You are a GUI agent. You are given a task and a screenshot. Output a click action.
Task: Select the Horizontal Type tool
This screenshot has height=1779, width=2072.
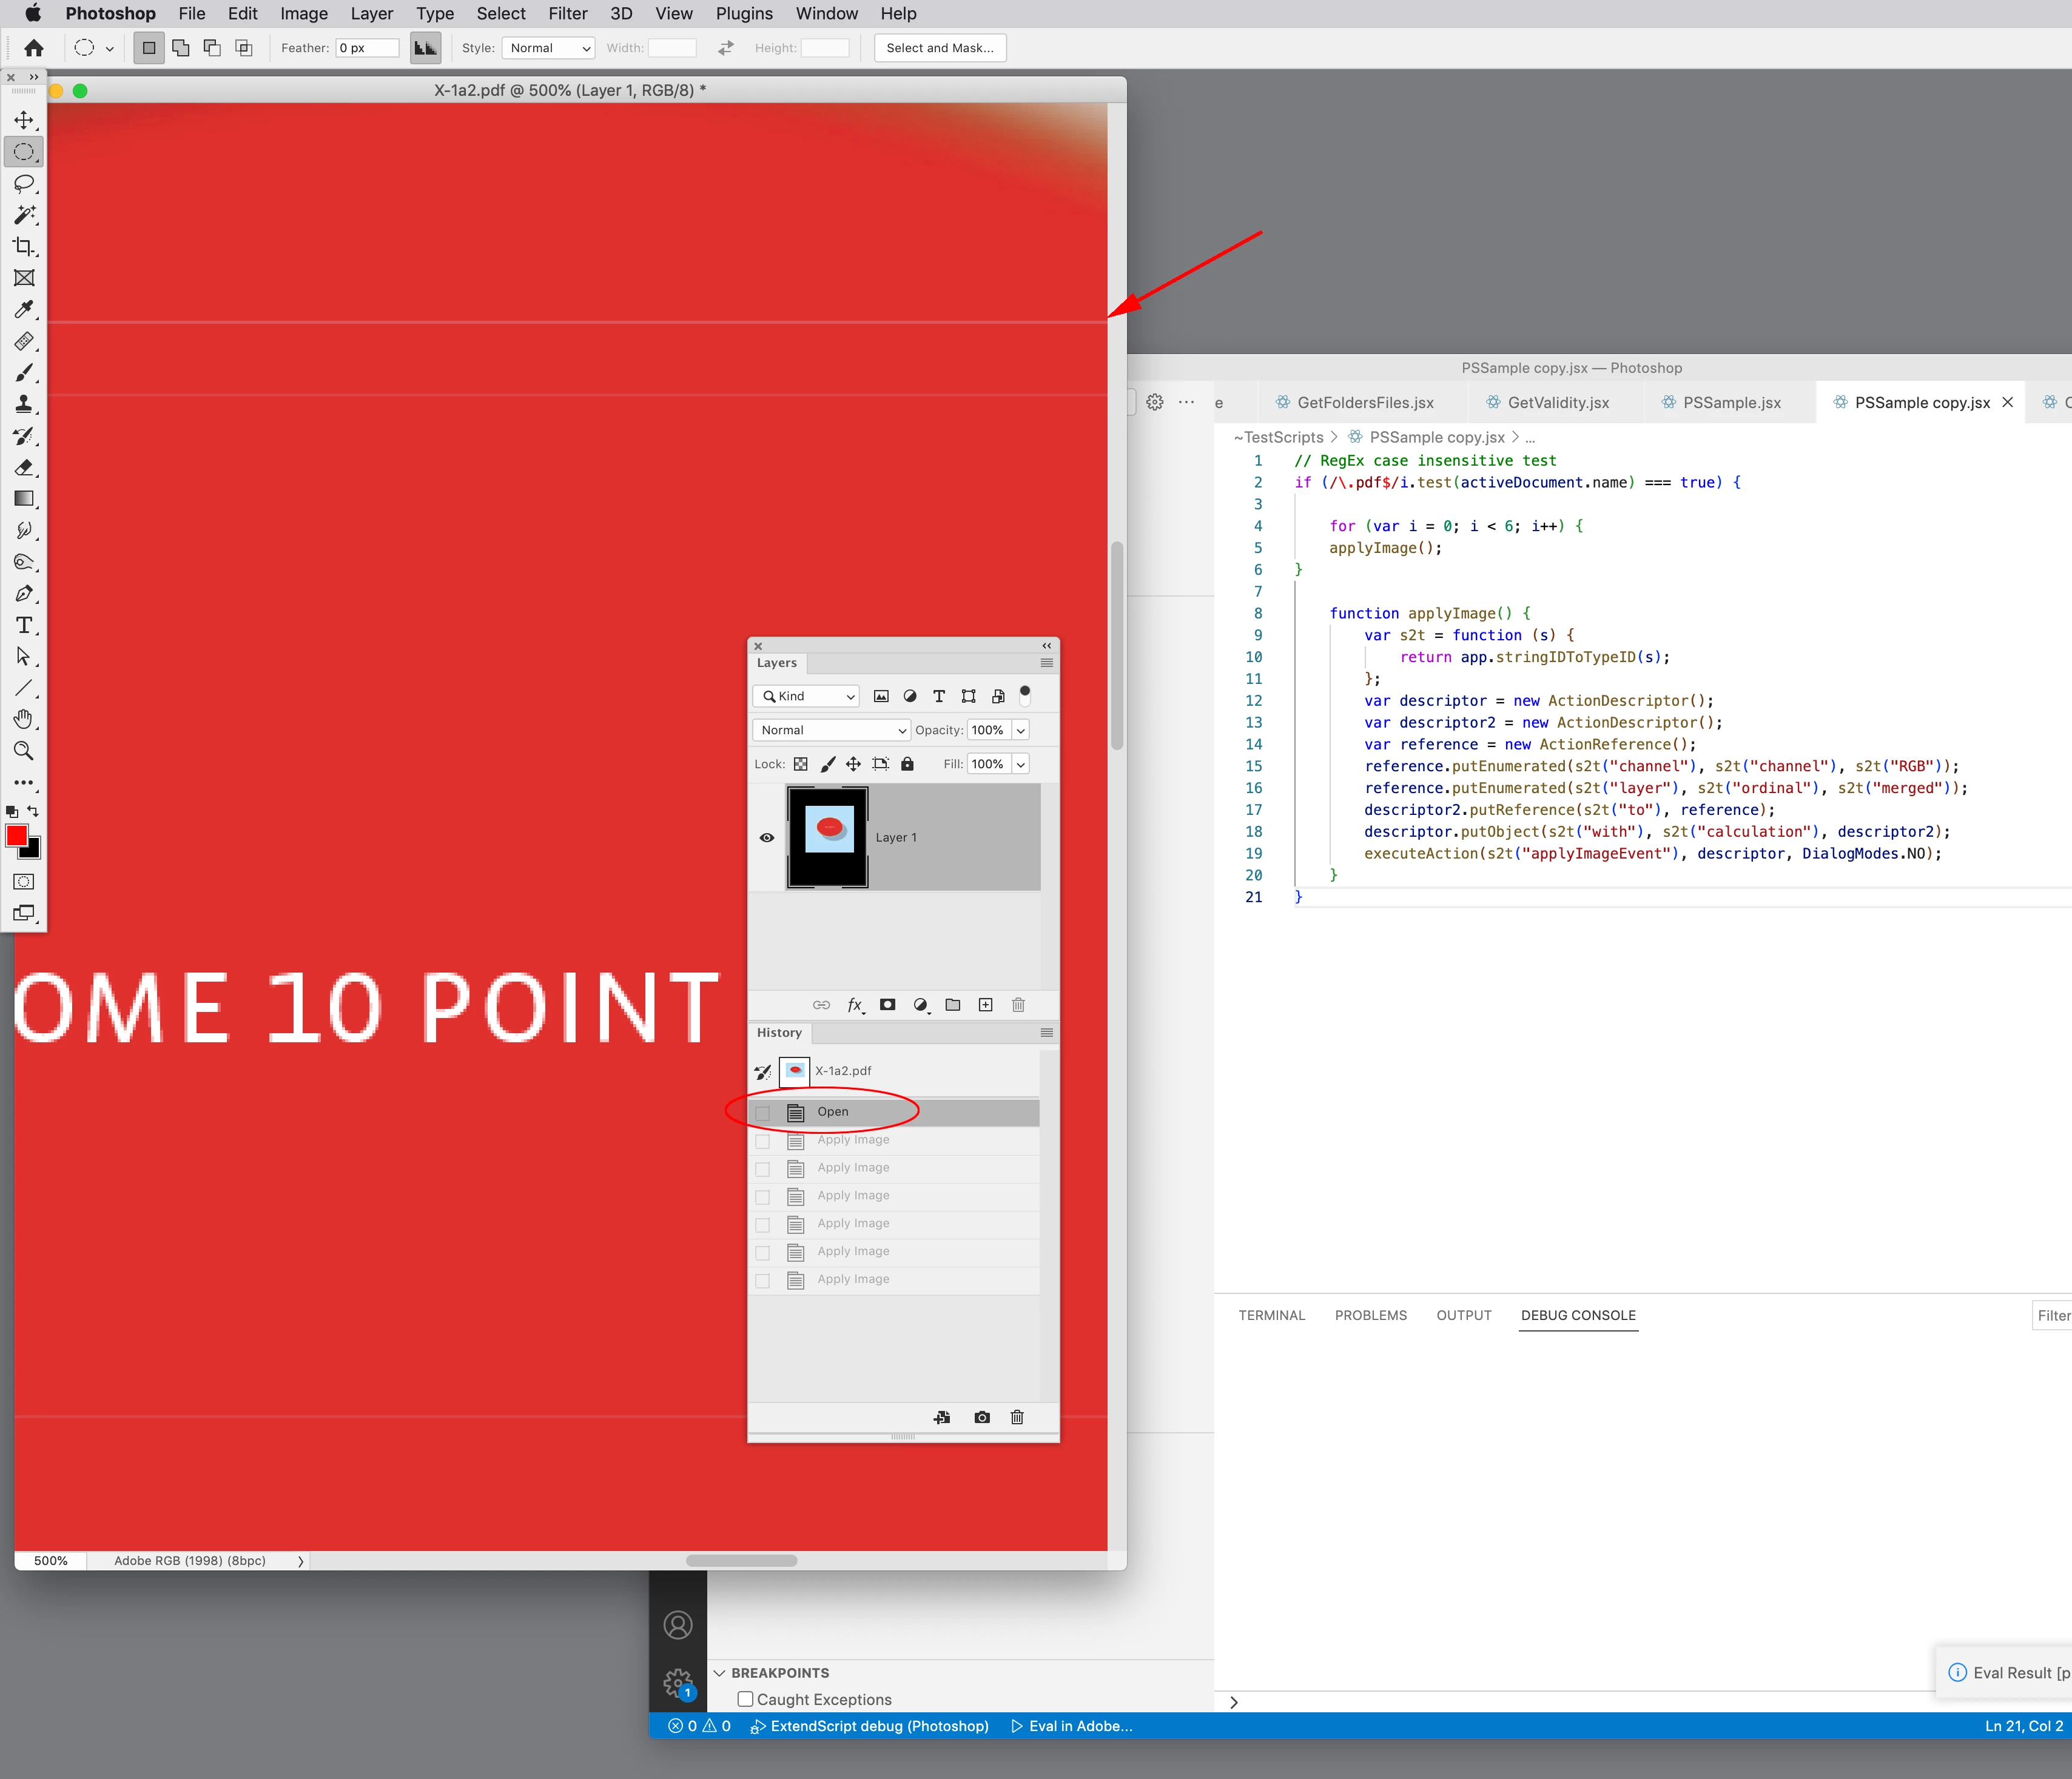coord(24,626)
